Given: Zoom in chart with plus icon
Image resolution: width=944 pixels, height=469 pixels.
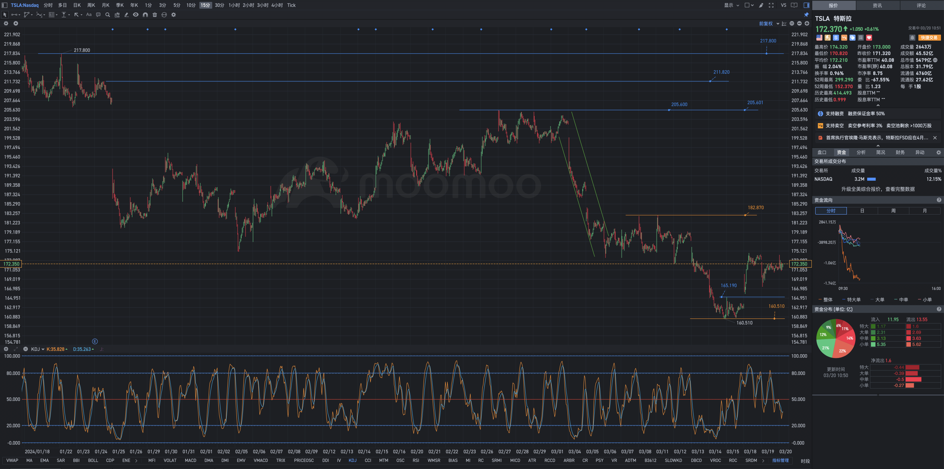Looking at the screenshot, I should pyautogui.click(x=807, y=23).
